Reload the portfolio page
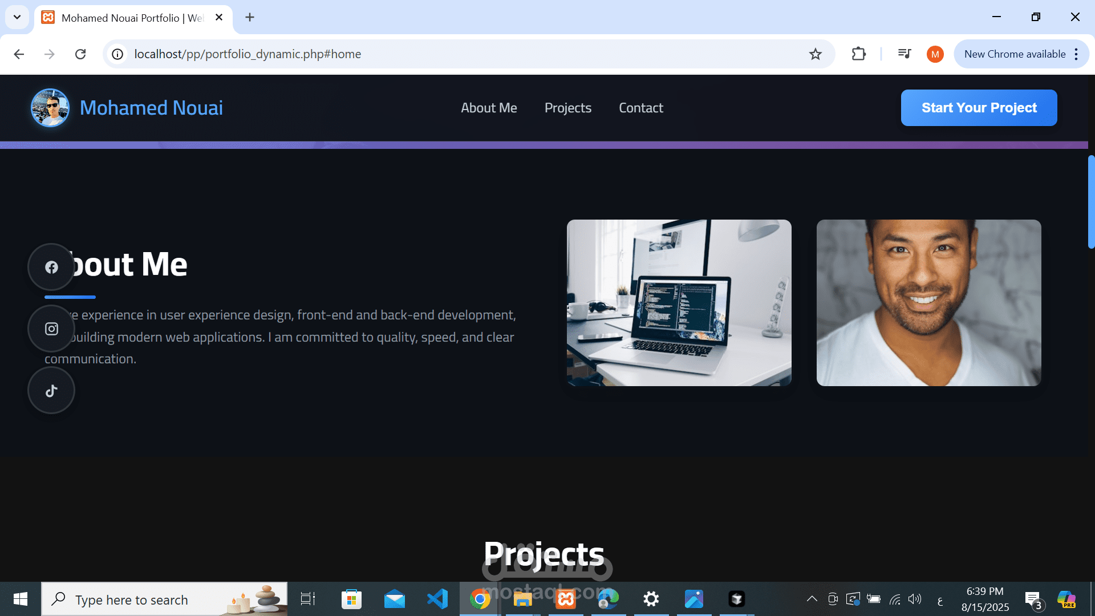The height and width of the screenshot is (616, 1095). coord(80,54)
